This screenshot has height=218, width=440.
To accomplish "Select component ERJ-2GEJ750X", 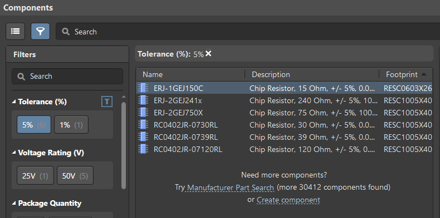I will (178, 113).
